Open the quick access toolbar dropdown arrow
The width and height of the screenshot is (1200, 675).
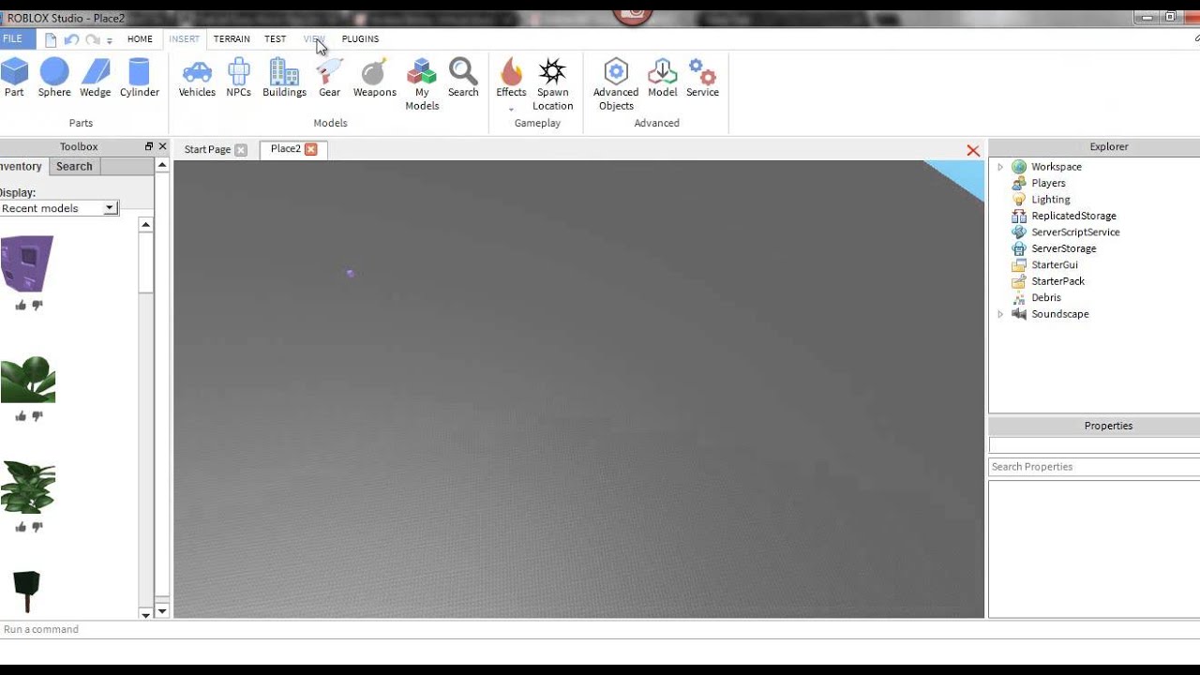click(110, 40)
